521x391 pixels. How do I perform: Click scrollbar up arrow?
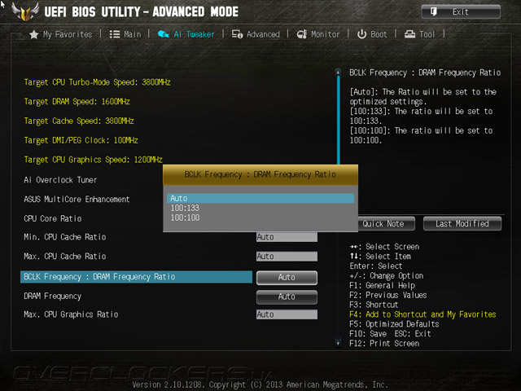coord(338,72)
